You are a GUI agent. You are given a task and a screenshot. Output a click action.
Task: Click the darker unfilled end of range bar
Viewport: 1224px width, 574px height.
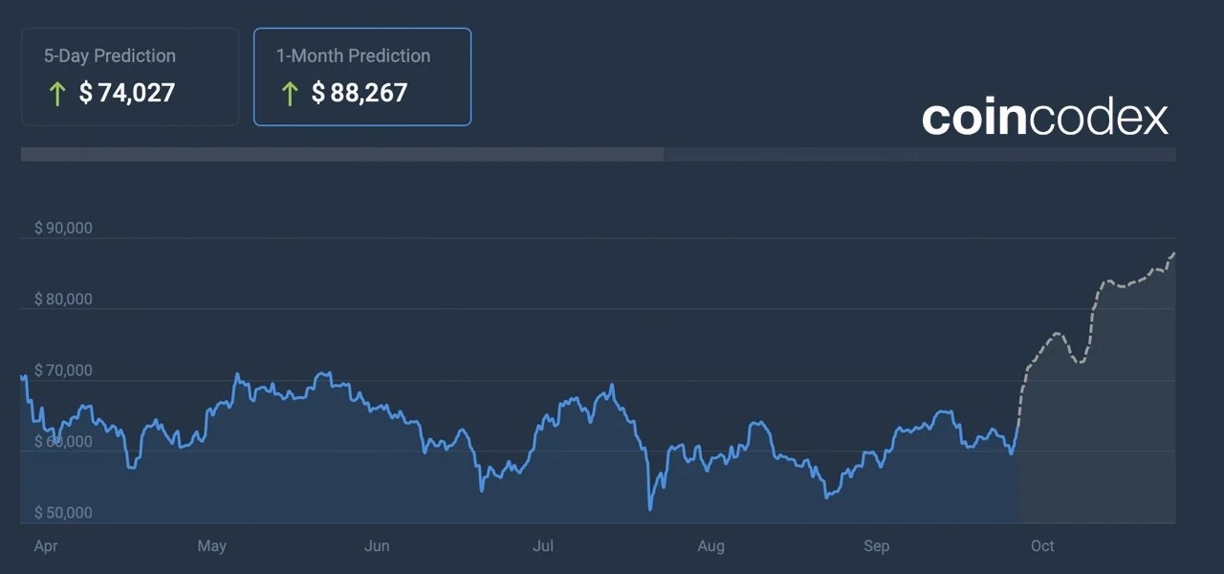(920, 154)
